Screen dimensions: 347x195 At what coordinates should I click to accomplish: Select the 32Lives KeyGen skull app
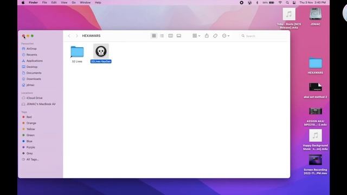101,51
